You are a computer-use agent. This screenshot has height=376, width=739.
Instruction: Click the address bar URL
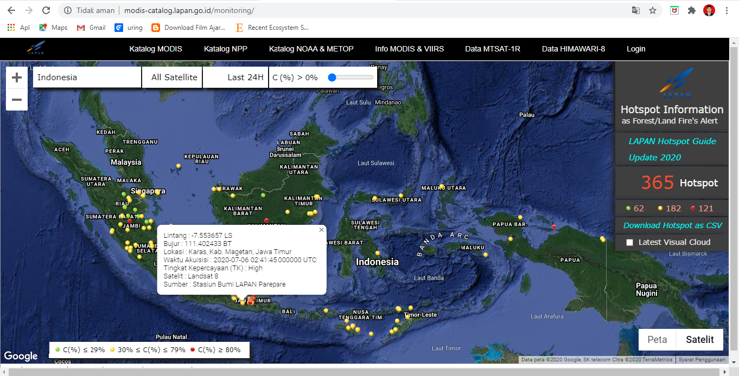[189, 10]
